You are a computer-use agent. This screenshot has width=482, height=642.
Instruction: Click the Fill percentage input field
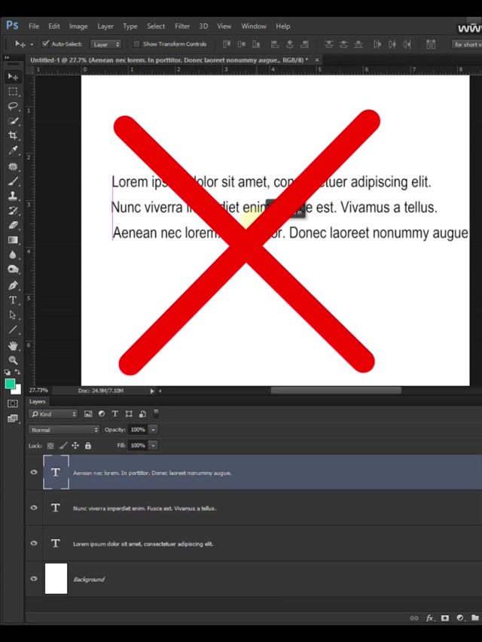coord(137,446)
